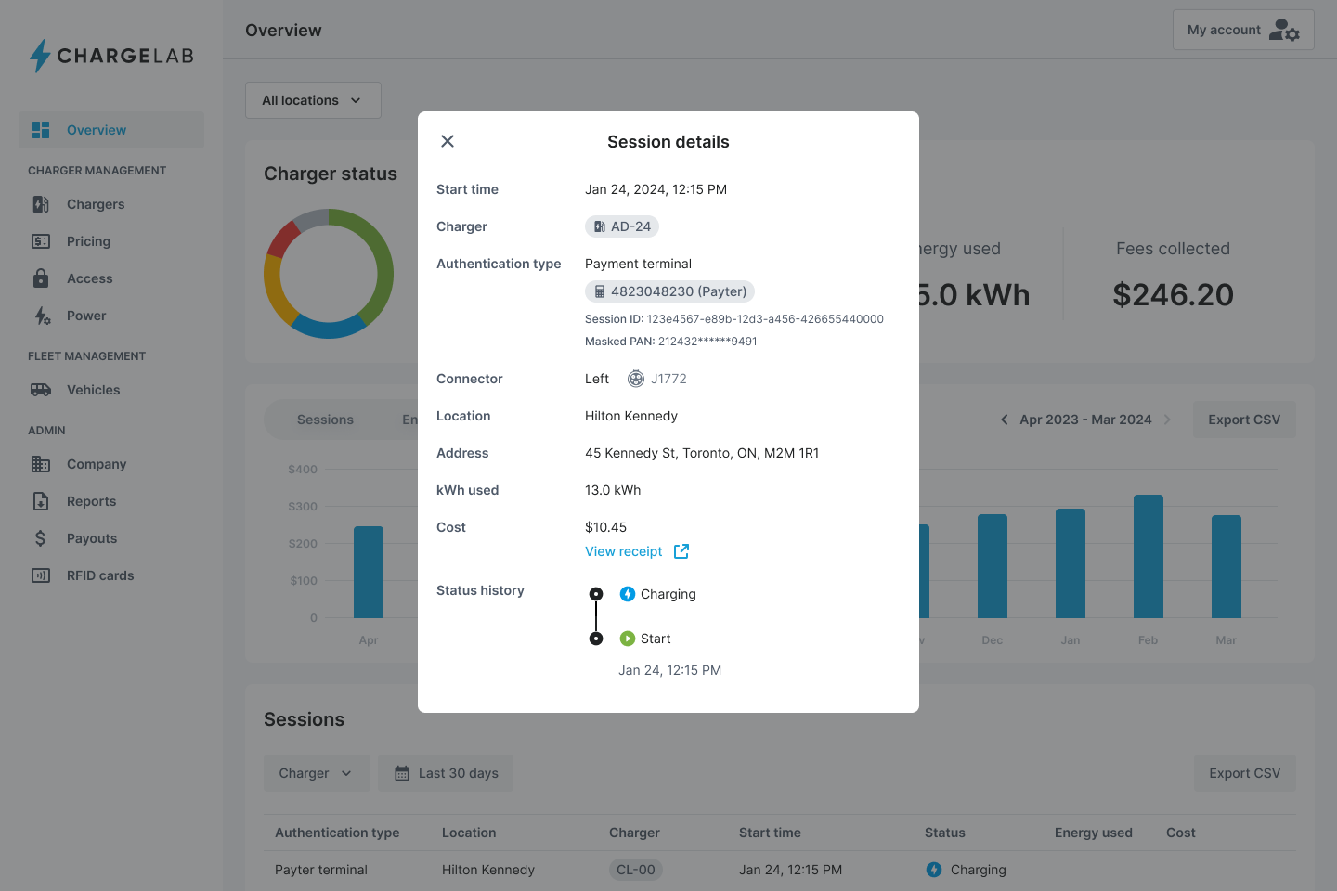Click the Vehicles van icon
Viewport: 1337px width, 891px height.
[x=41, y=390]
